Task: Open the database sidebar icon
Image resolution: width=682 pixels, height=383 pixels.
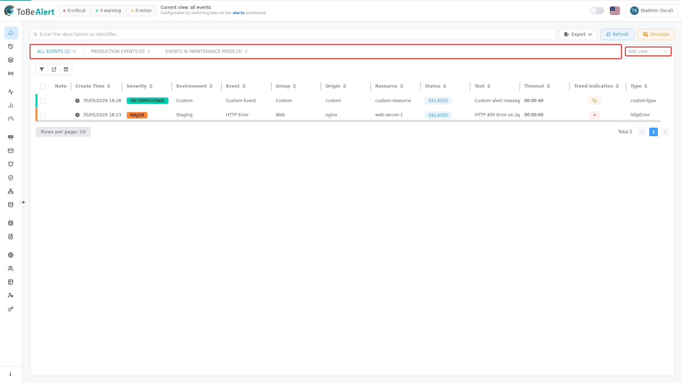Action: [x=11, y=205]
